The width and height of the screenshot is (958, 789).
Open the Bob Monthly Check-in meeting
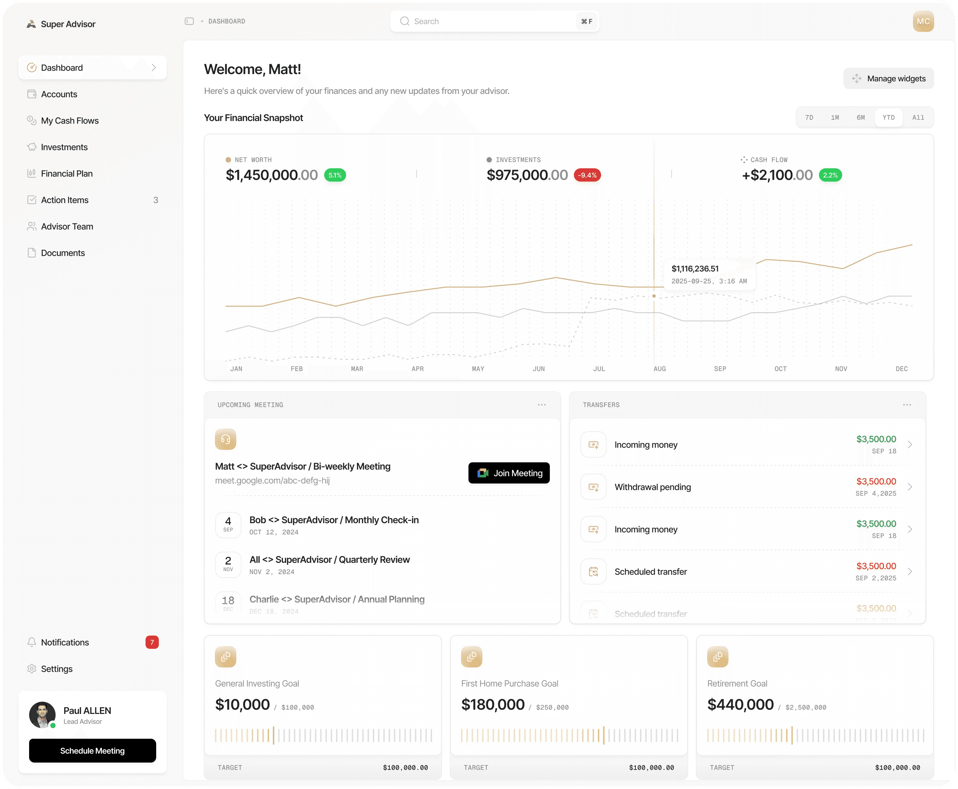point(382,525)
